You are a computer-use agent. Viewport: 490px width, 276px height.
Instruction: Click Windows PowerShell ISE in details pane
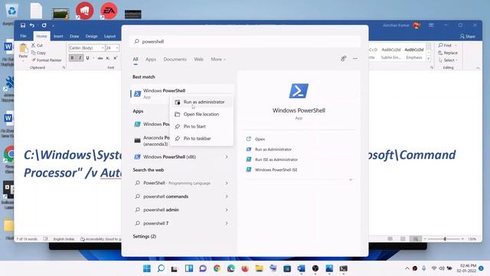pos(276,170)
